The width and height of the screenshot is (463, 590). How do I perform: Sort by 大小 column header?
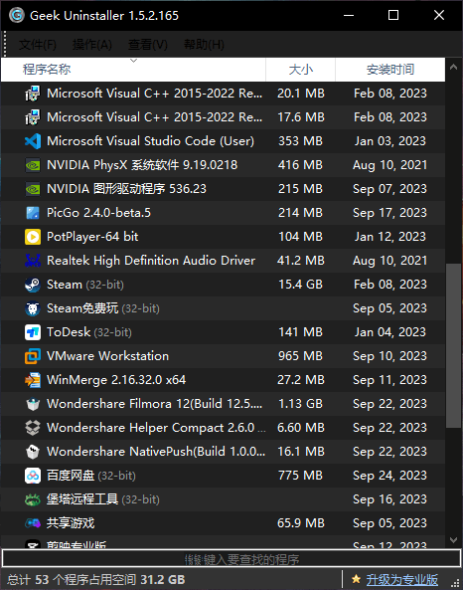pyautogui.click(x=300, y=70)
